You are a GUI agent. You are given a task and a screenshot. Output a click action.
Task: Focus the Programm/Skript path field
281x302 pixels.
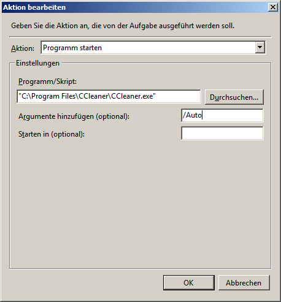point(109,96)
